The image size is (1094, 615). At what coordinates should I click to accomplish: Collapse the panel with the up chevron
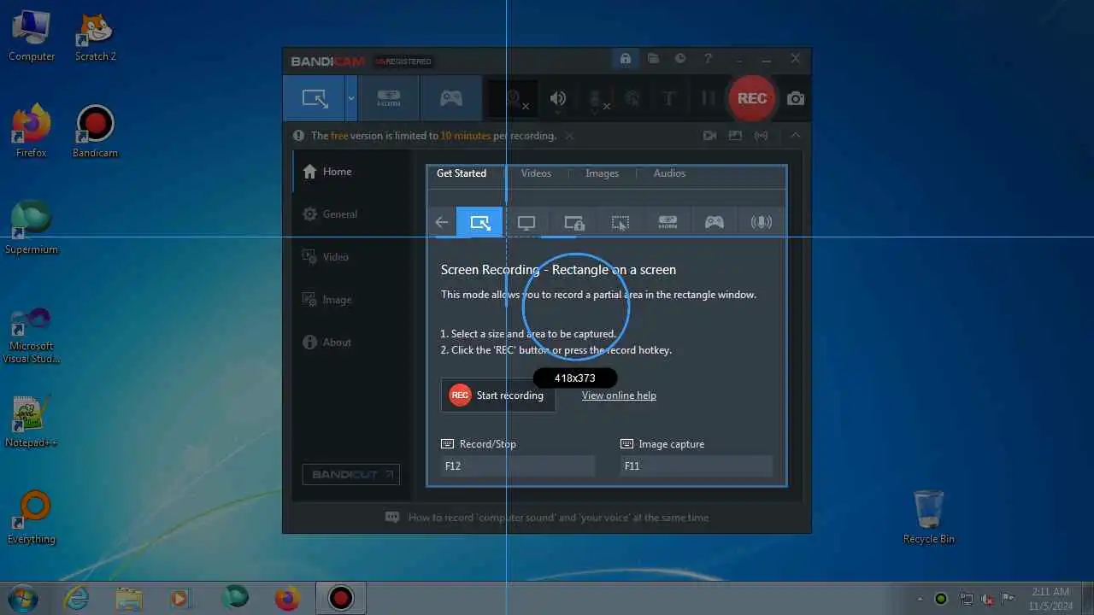796,136
